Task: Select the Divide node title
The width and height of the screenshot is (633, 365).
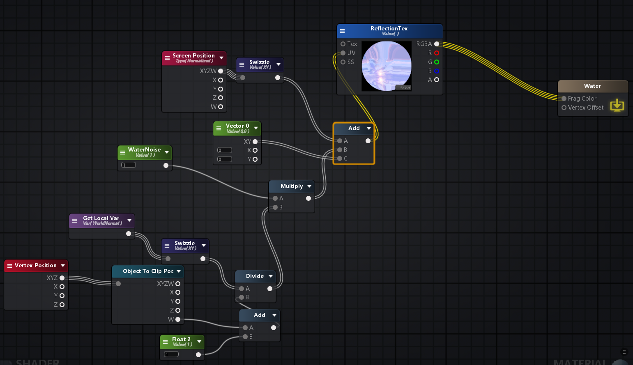Action: [x=255, y=276]
